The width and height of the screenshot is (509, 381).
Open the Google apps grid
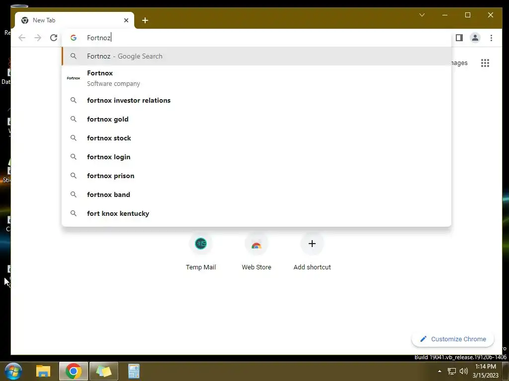click(485, 63)
